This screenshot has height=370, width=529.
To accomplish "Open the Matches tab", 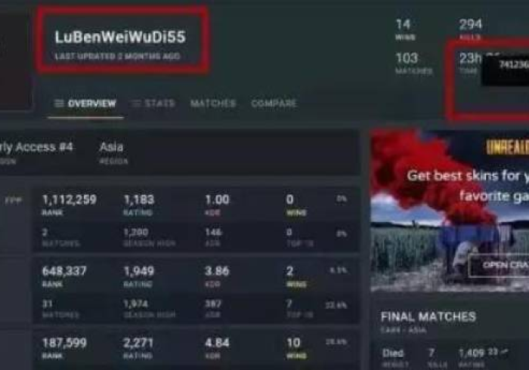I will pyautogui.click(x=213, y=103).
